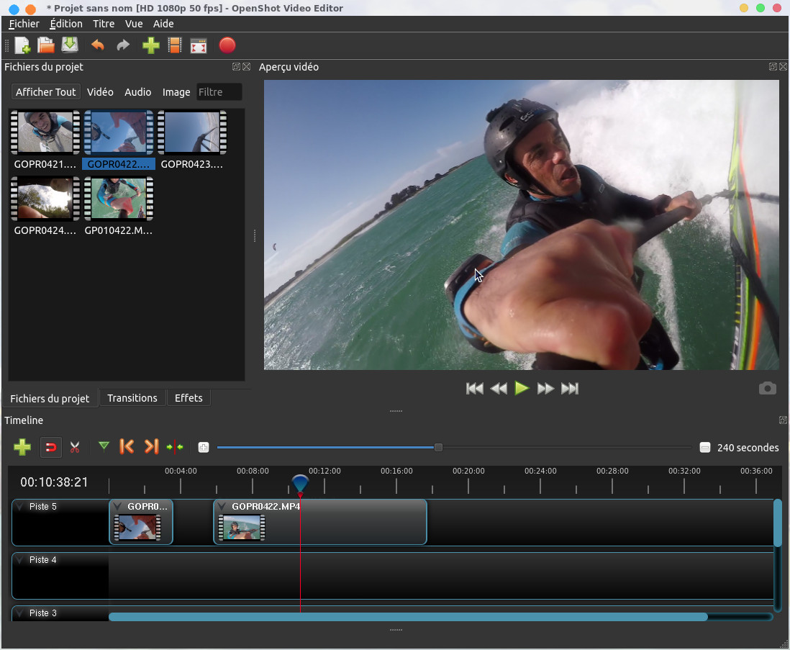
Task: Jump to the previous marker
Action: tap(127, 447)
